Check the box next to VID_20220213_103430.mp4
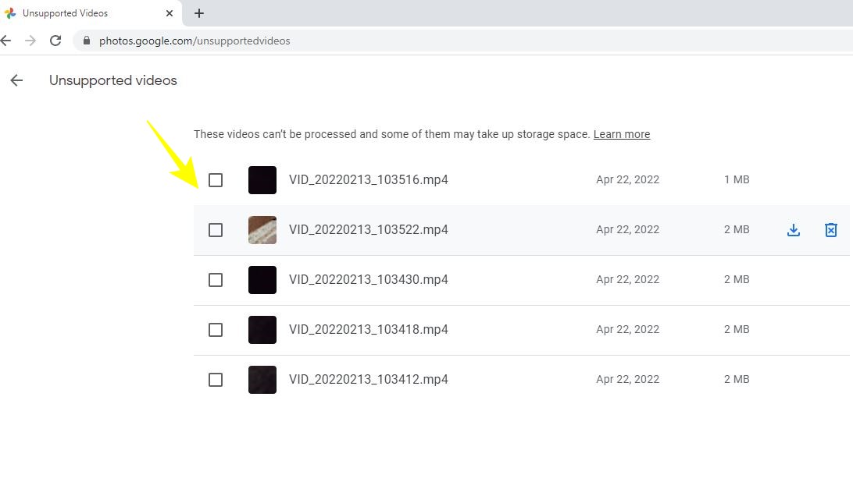853x496 pixels. click(x=216, y=280)
